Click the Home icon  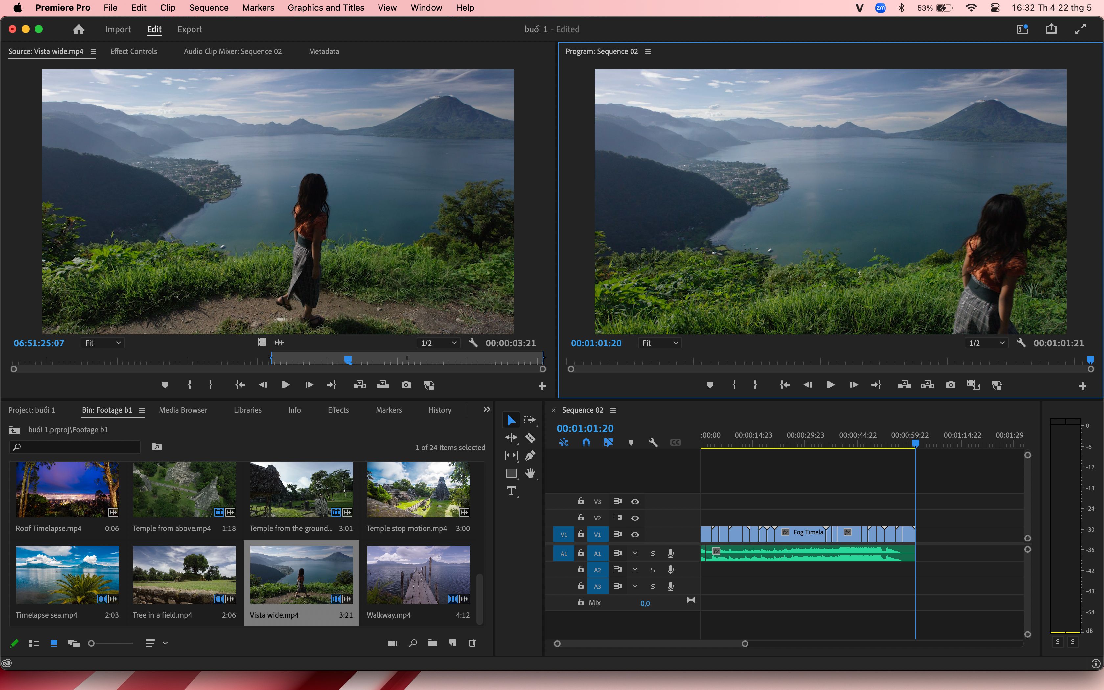coord(79,29)
